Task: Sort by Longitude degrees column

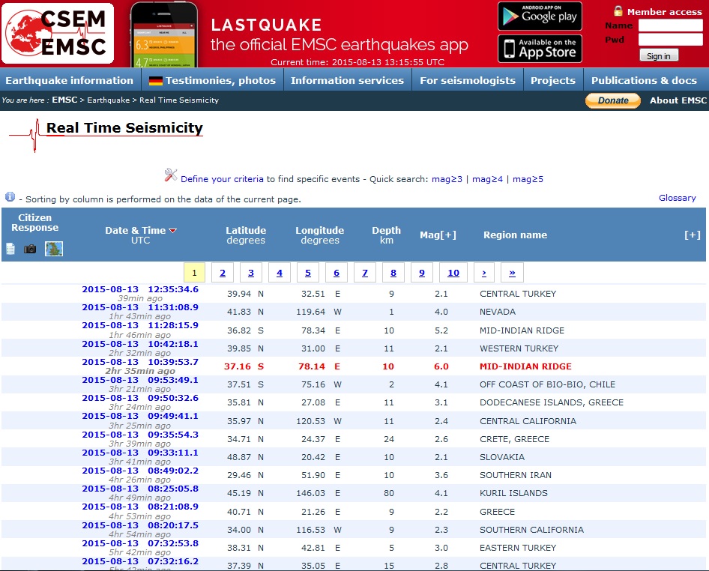Action: (320, 235)
